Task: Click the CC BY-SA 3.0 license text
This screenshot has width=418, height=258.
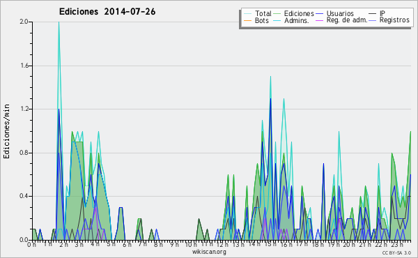Action: (x=396, y=252)
